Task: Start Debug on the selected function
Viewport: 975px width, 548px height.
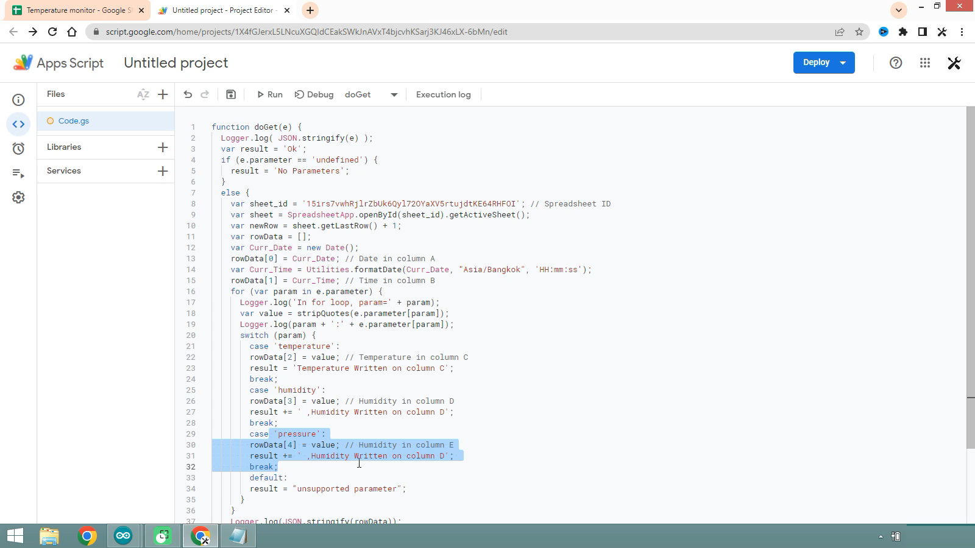Action: [x=314, y=94]
